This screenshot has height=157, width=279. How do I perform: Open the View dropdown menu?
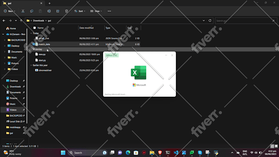[96, 11]
